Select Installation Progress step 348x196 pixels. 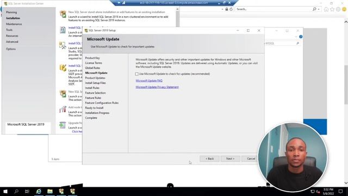pyautogui.click(x=97, y=113)
